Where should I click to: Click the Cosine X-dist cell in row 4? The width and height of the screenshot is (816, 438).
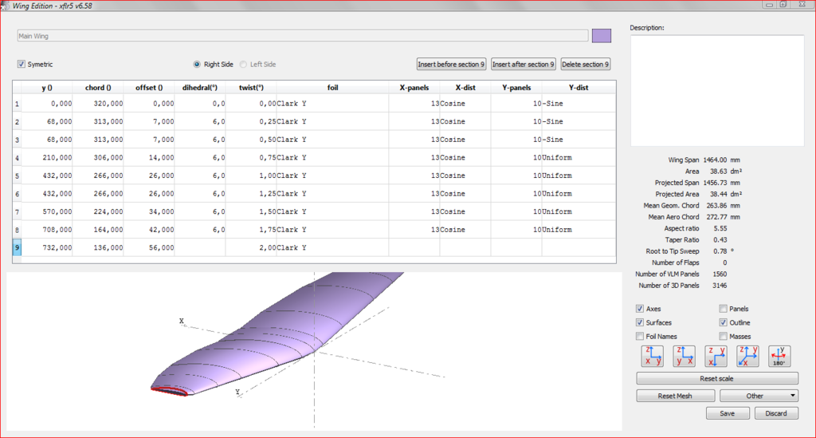[465, 157]
